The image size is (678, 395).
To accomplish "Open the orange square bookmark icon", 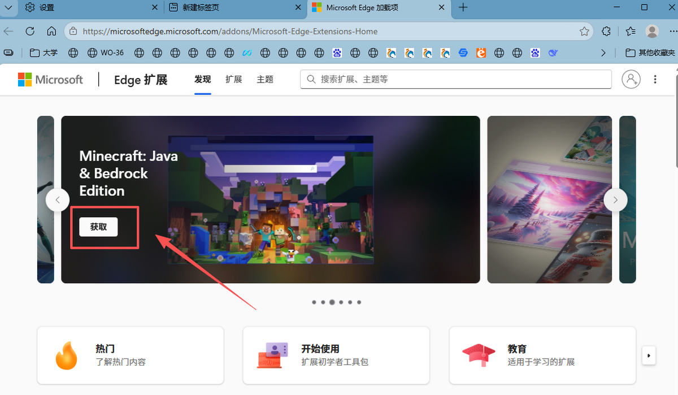I will pyautogui.click(x=481, y=53).
